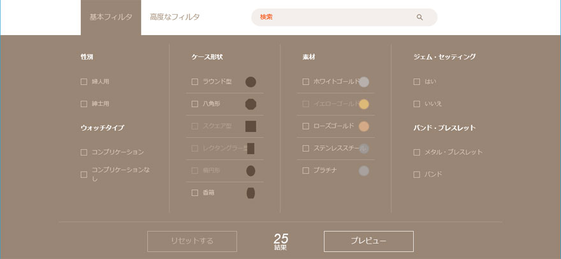Check the 婦人用 checkbox
The width and height of the screenshot is (561, 259).
[84, 82]
